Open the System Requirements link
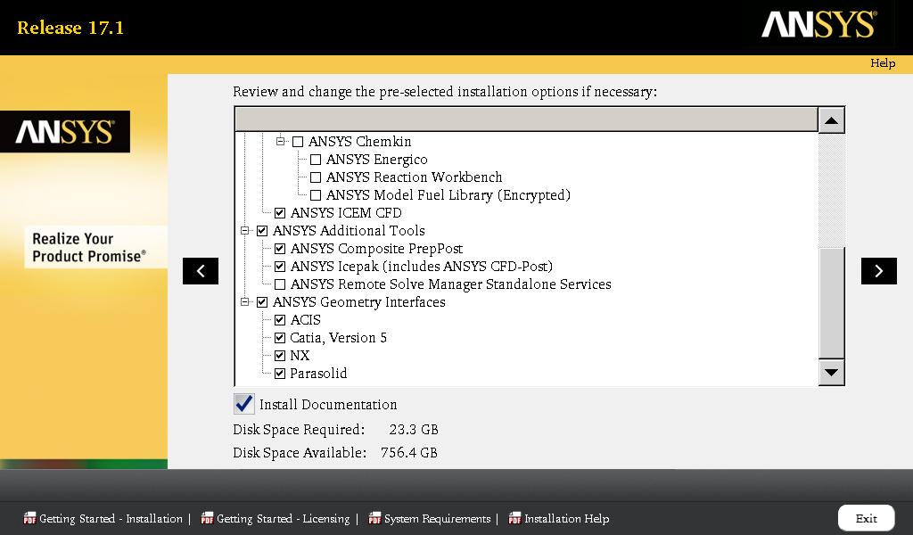This screenshot has height=535, width=913. click(x=437, y=519)
